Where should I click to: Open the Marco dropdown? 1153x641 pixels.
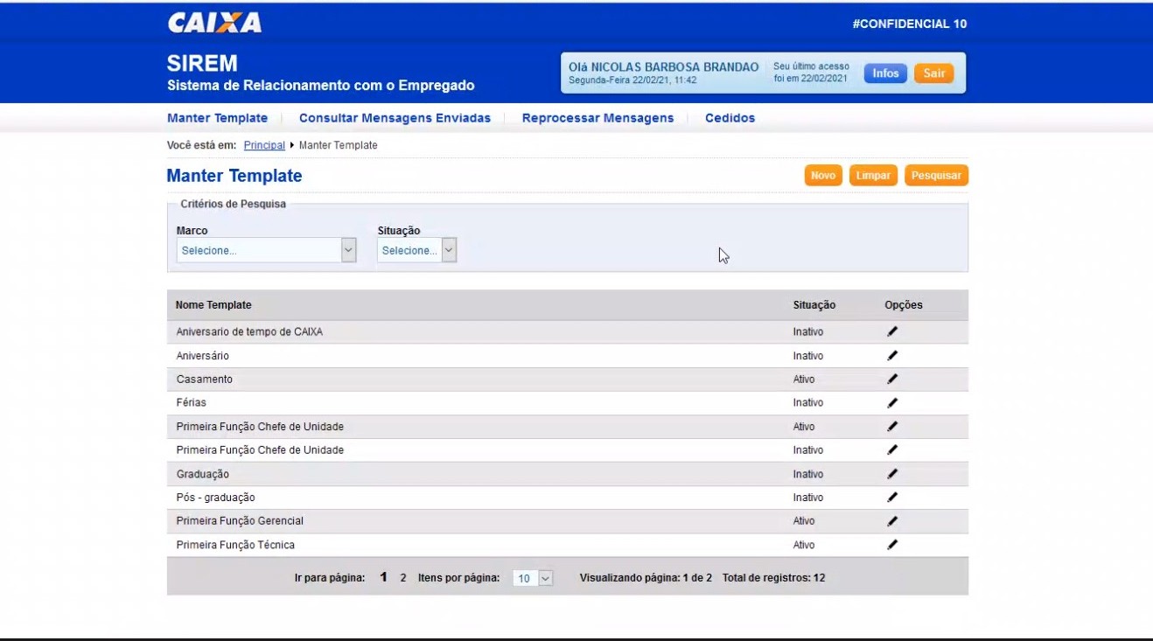coord(266,250)
